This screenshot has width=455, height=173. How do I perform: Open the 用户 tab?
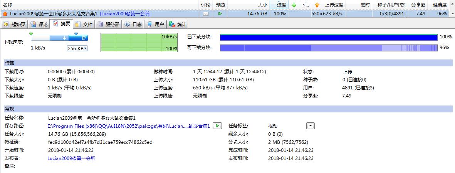pyautogui.click(x=156, y=25)
